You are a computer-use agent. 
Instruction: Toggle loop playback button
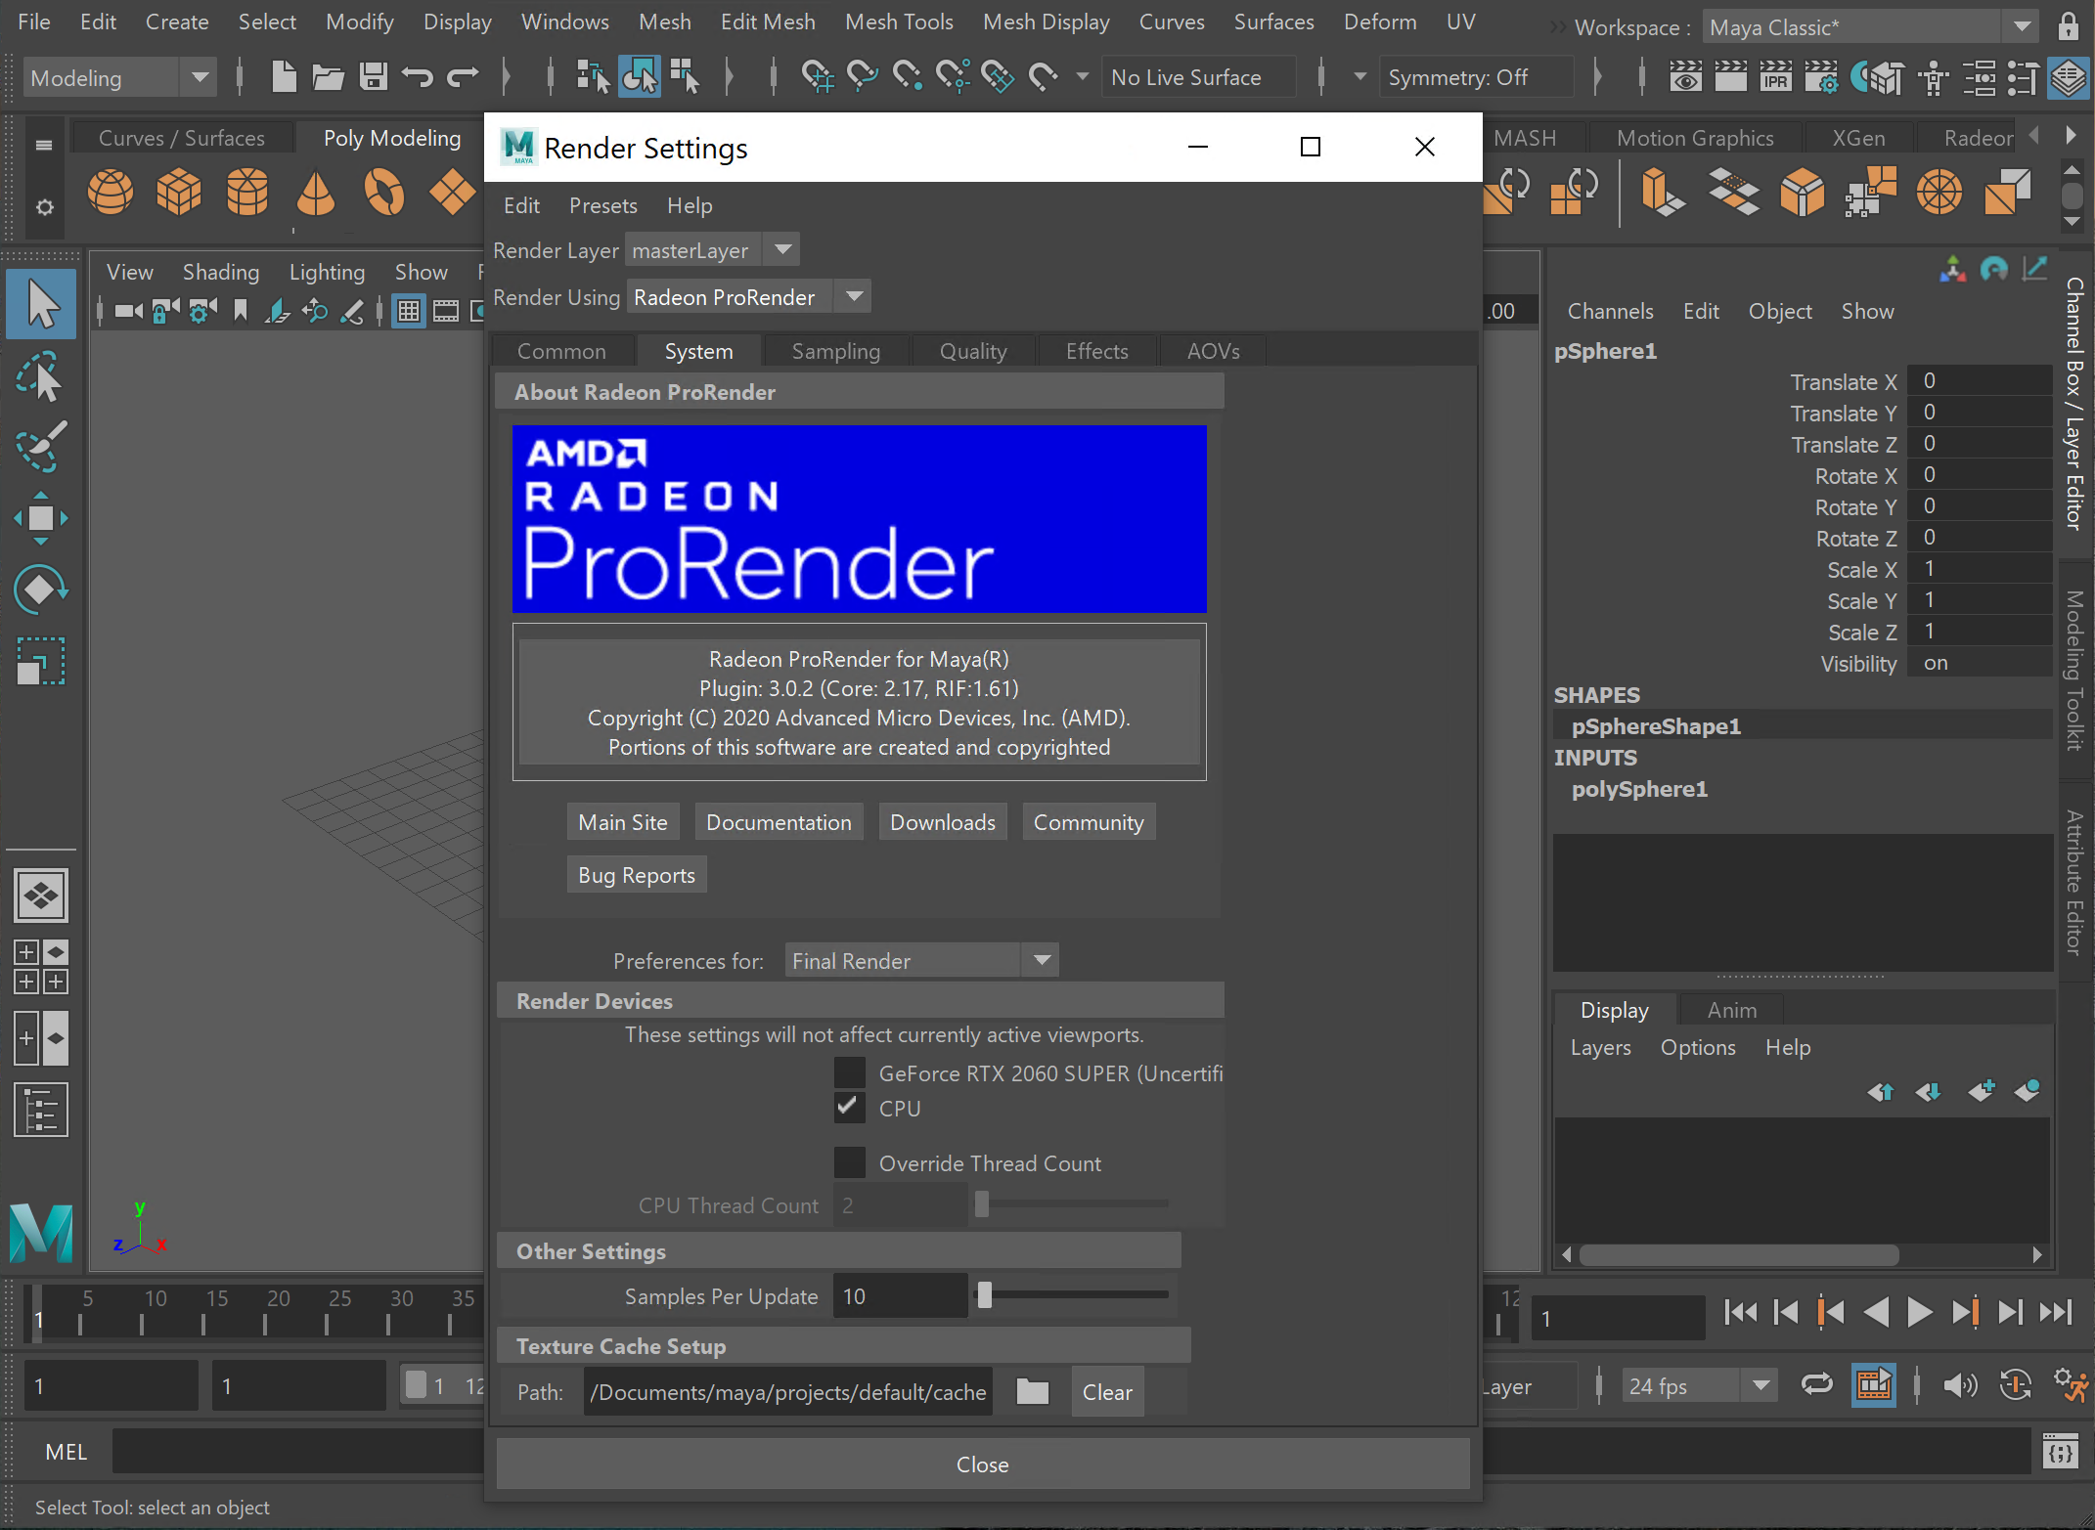(x=1817, y=1384)
